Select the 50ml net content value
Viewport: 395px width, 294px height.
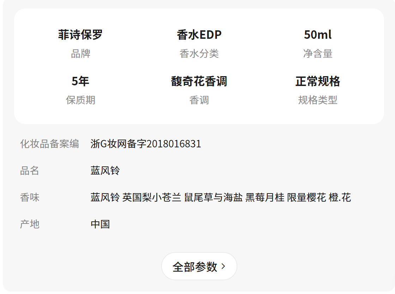(x=318, y=35)
